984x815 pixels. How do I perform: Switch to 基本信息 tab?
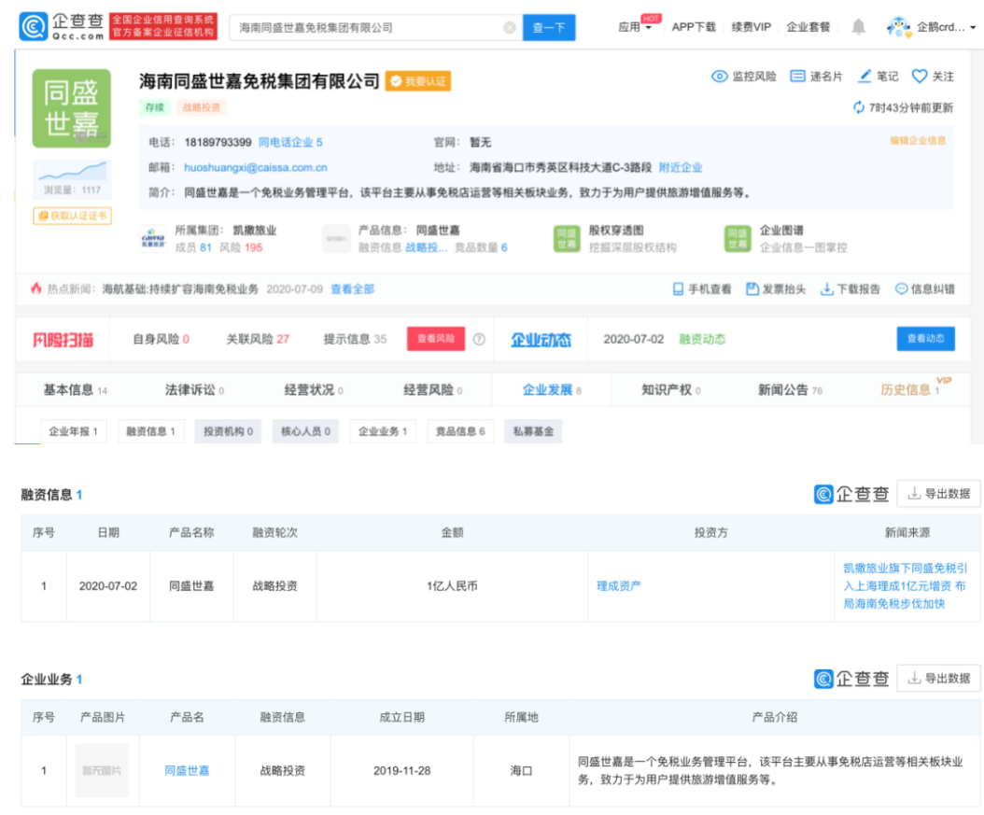point(76,390)
